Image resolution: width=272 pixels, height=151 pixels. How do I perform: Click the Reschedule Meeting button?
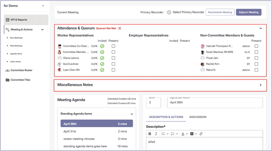[220, 12]
